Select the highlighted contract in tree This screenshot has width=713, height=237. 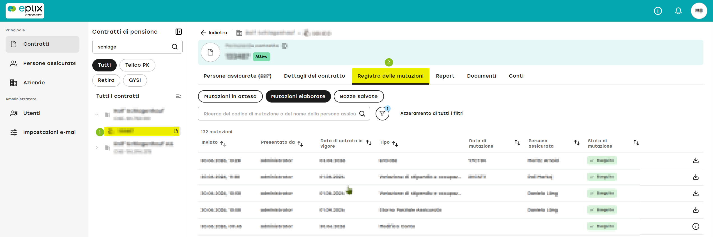point(142,131)
